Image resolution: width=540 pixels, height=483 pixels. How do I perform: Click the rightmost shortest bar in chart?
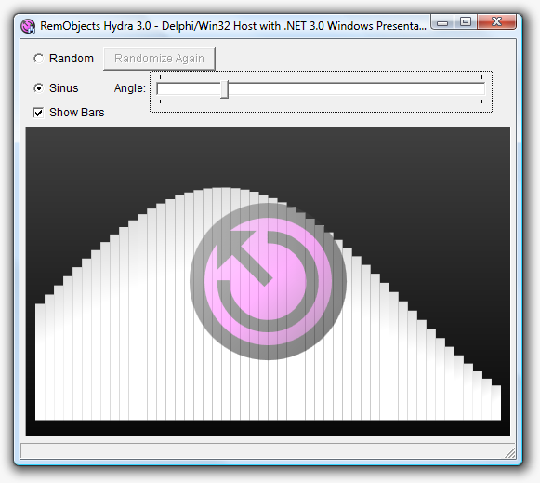click(x=496, y=403)
